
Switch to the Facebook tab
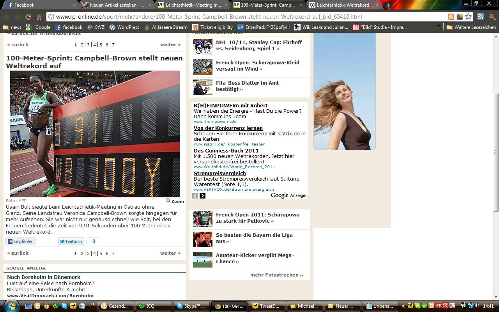[41, 5]
